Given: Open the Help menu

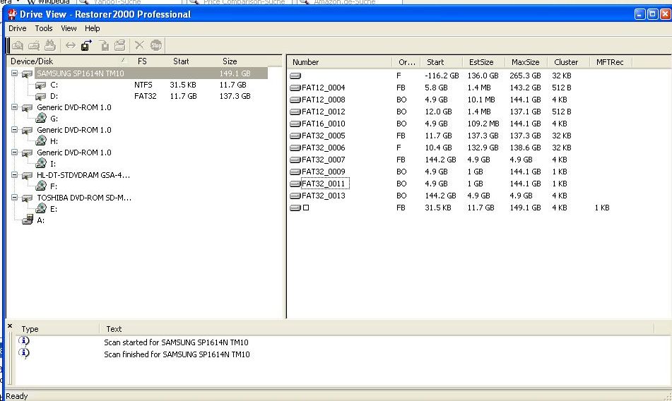Looking at the screenshot, I should [92, 28].
